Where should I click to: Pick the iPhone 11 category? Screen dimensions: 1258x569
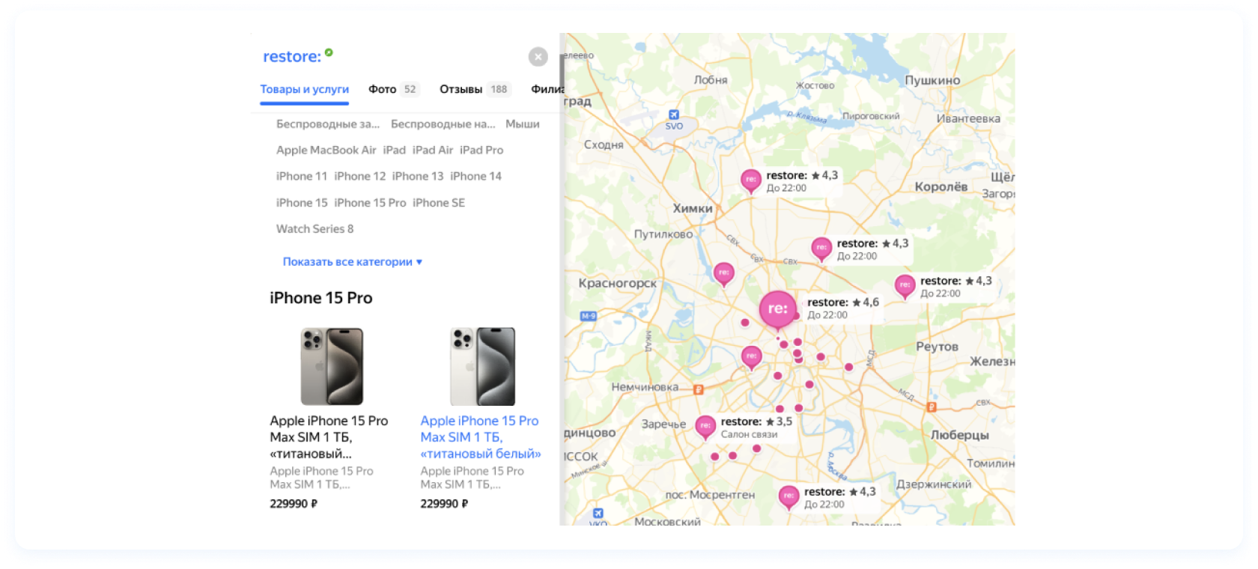302,176
